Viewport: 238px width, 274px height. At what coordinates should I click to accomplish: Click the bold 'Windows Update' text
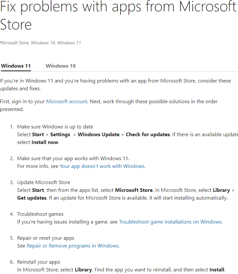pos(98,135)
